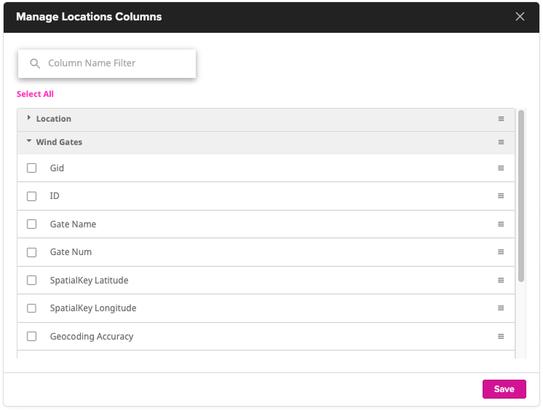Click drag handle for Geocoding Accuracy
543x411 pixels.
(x=501, y=337)
